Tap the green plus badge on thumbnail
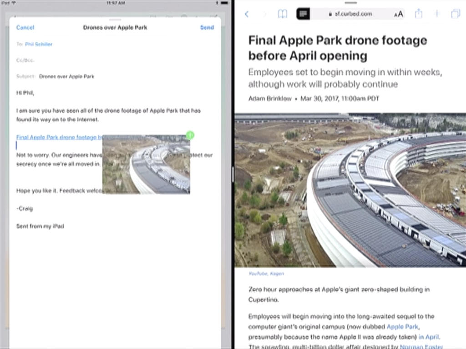Screen dimensions: 466x349 coord(190,135)
